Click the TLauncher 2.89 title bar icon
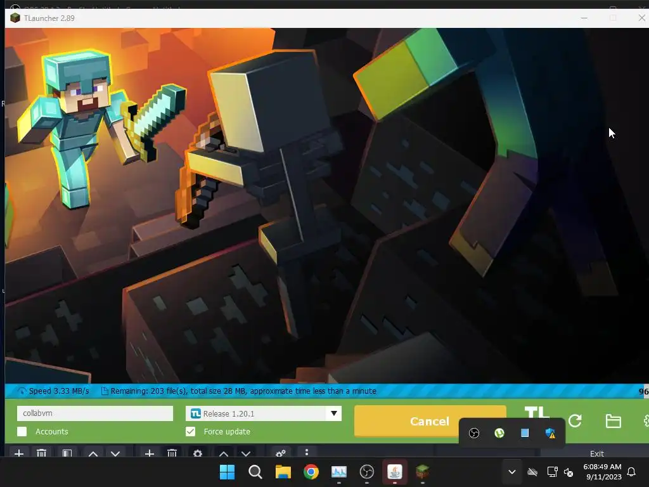Screen dimensions: 649x487 [15, 18]
